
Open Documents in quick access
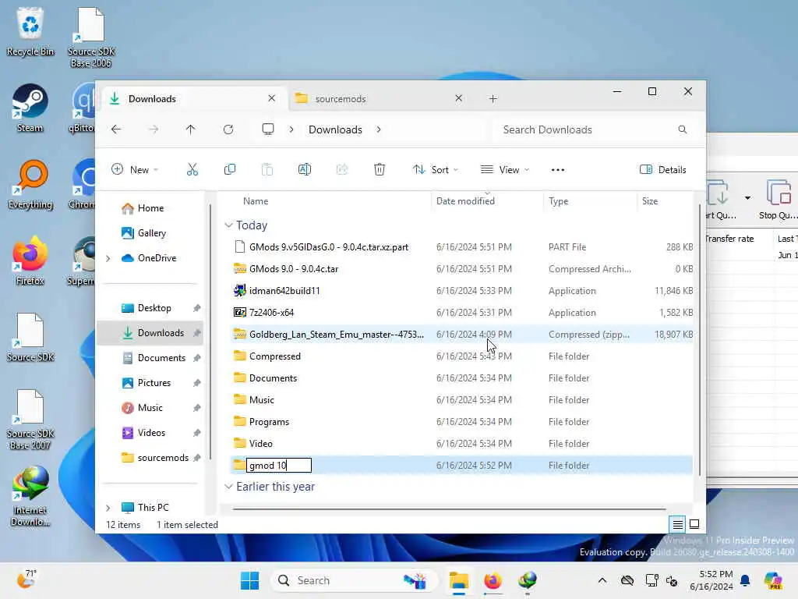point(161,358)
